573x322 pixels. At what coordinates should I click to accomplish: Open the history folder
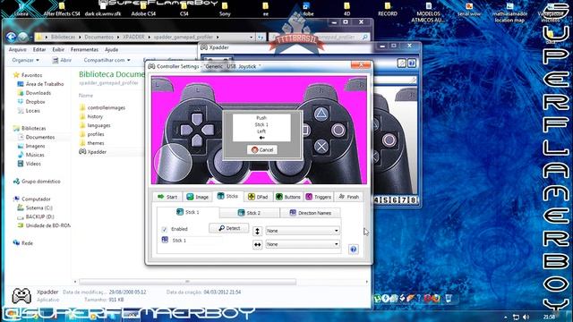click(x=91, y=116)
